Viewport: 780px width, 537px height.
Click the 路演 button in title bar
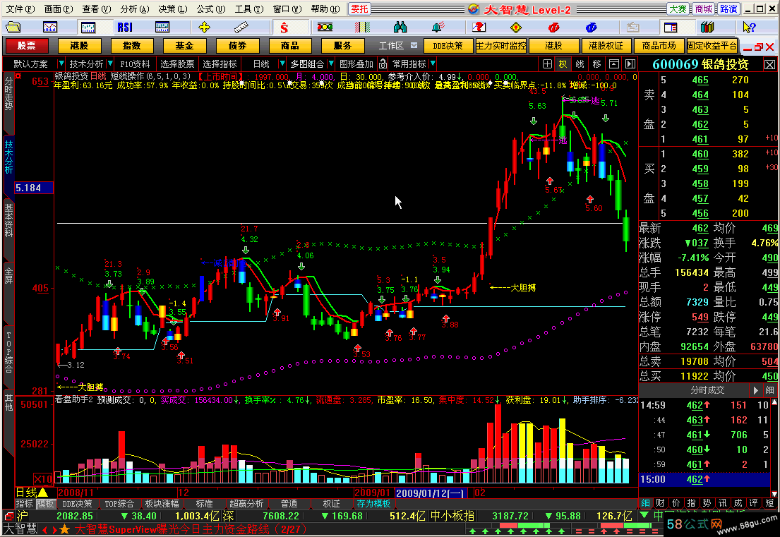[728, 9]
